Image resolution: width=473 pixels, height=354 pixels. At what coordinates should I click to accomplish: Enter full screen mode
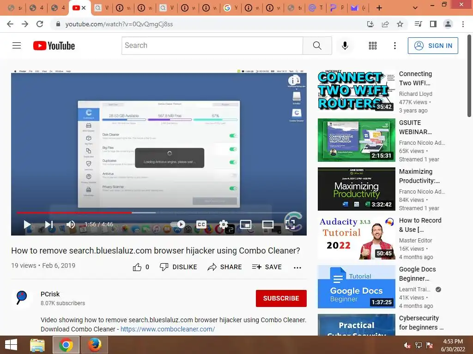(x=290, y=224)
